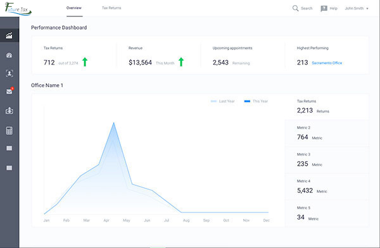Select the Tax Returns 2,213 metric card

click(327, 107)
